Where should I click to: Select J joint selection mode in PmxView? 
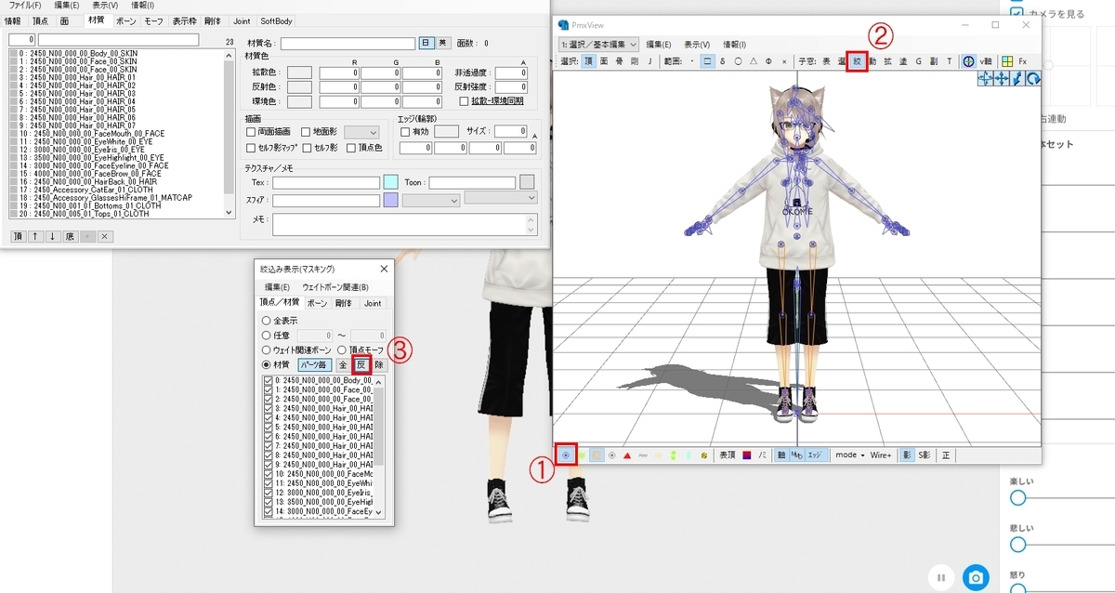[x=649, y=60]
